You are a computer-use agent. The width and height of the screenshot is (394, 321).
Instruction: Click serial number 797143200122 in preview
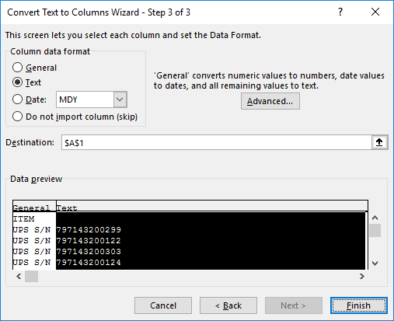tap(89, 241)
